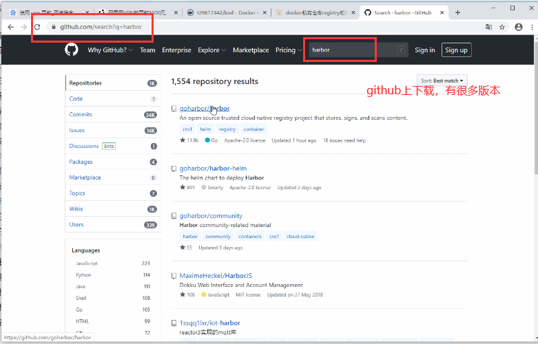Click 16 issues need help link
This screenshot has height=344, width=538.
click(x=344, y=140)
